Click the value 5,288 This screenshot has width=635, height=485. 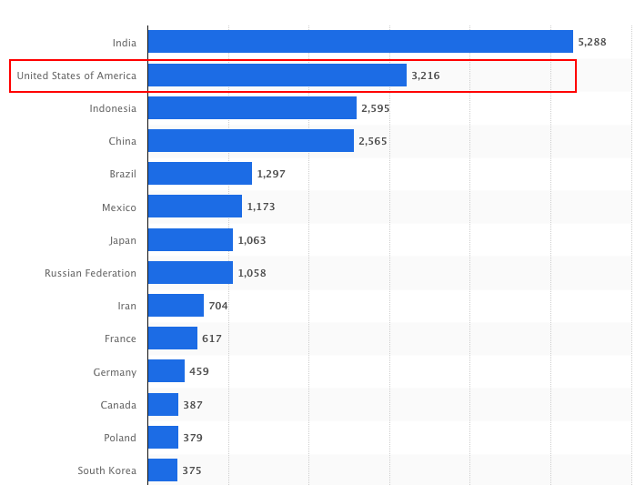[592, 42]
